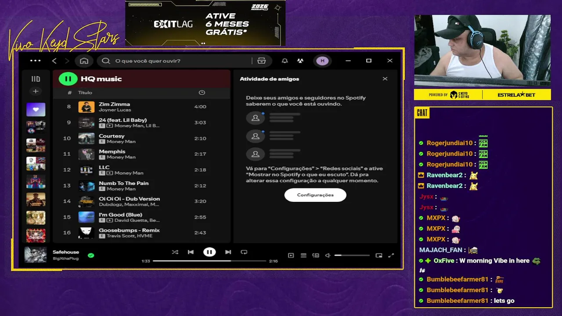
Task: Skip to the next track
Action: click(x=228, y=252)
